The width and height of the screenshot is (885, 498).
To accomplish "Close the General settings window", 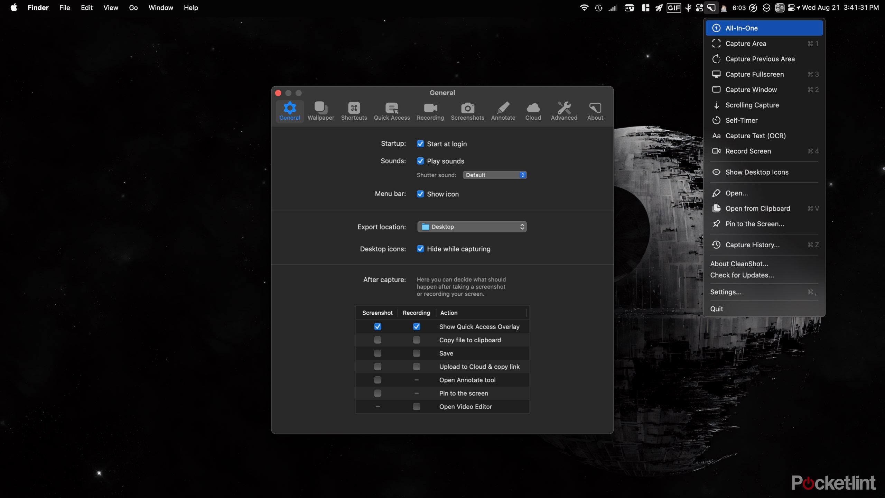I will (278, 93).
